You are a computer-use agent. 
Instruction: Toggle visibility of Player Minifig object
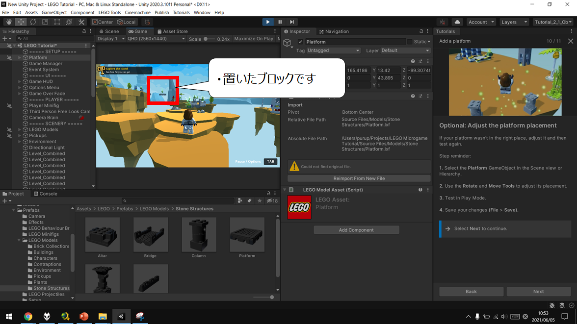(x=9, y=106)
